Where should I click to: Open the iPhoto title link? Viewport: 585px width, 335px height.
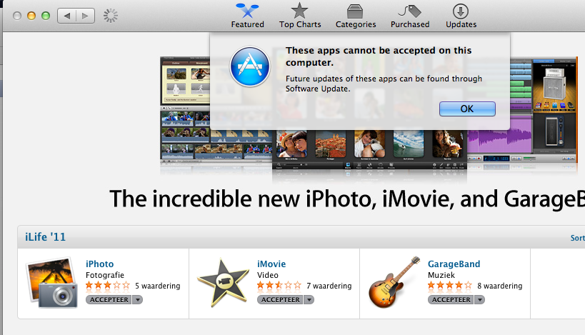click(x=99, y=264)
